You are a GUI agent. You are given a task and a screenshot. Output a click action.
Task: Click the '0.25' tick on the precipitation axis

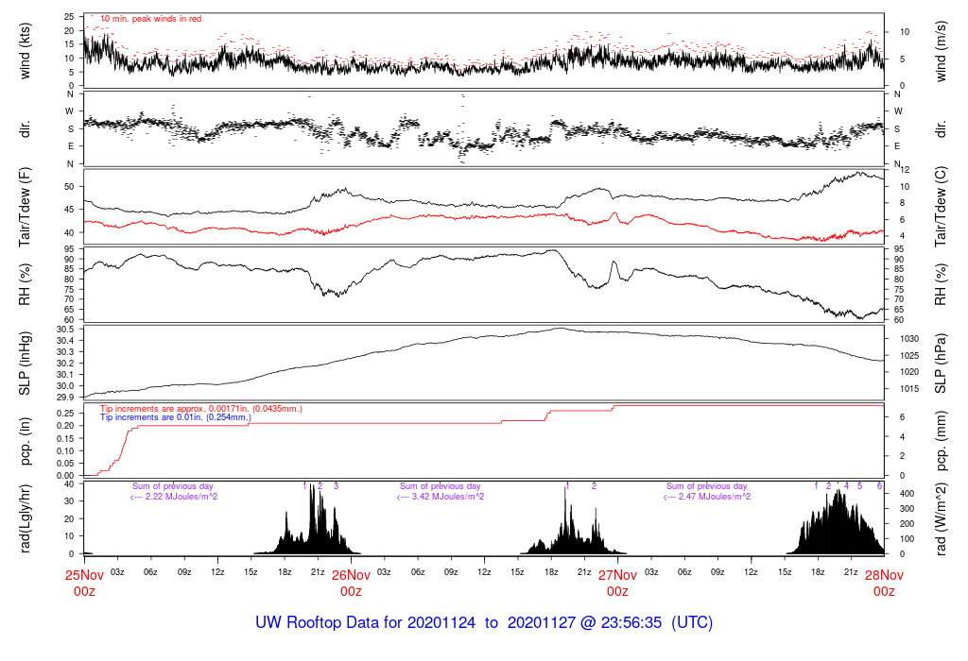(65, 414)
